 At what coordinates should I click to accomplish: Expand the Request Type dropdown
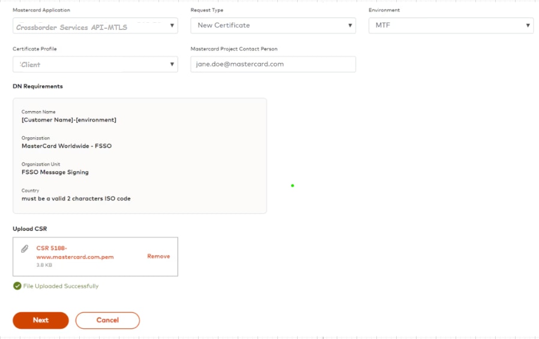[x=273, y=26]
